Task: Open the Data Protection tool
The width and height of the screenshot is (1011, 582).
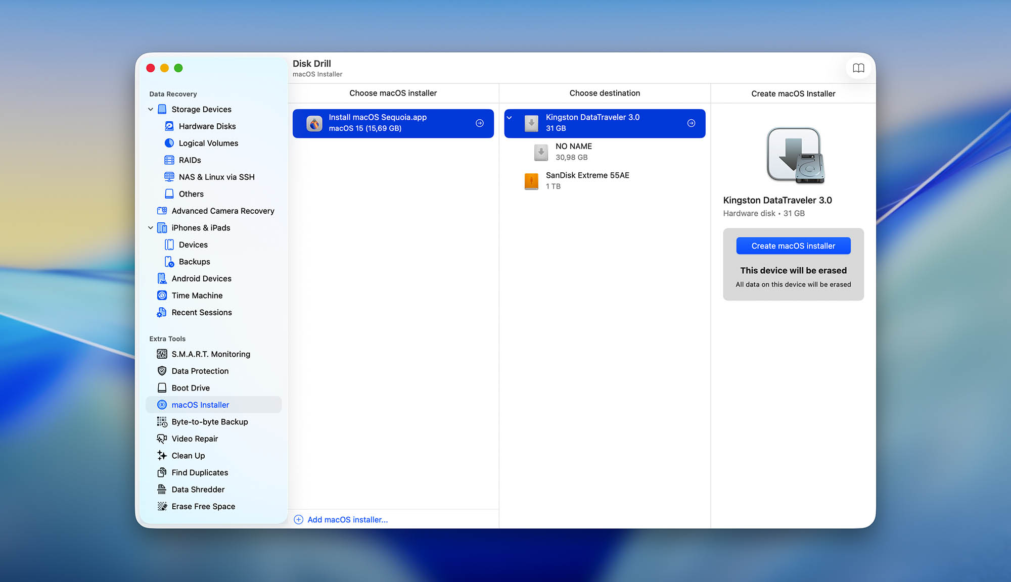Action: click(x=200, y=371)
